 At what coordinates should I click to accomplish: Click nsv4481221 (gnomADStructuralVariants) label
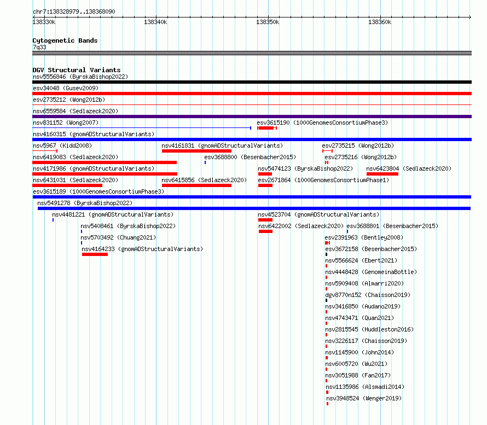(x=113, y=214)
